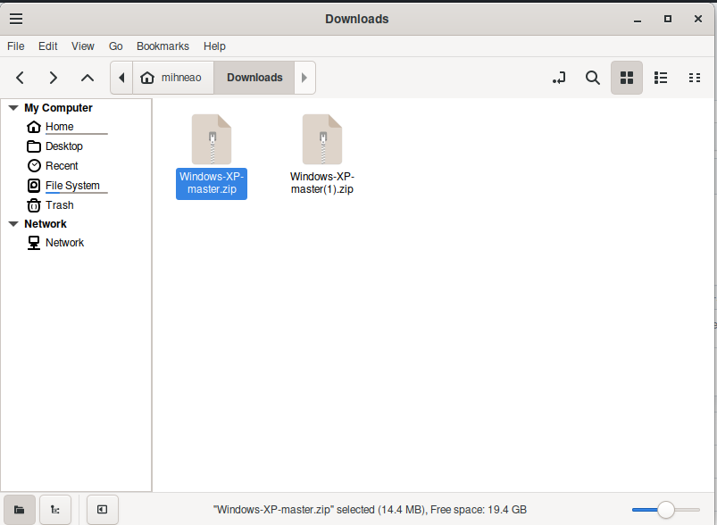The width and height of the screenshot is (717, 525).
Task: Show places in the sidebar
Action: 20,510
